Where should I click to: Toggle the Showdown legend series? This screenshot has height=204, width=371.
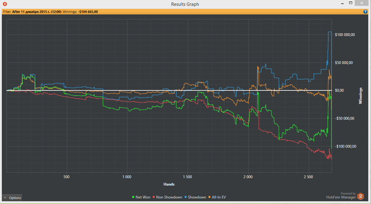coord(195,197)
